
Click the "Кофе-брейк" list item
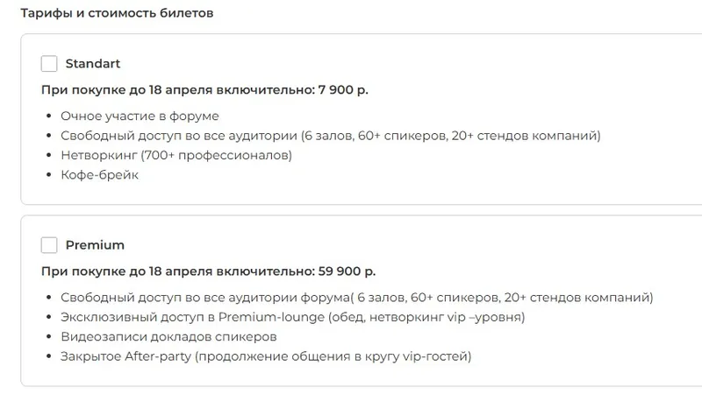tap(99, 175)
